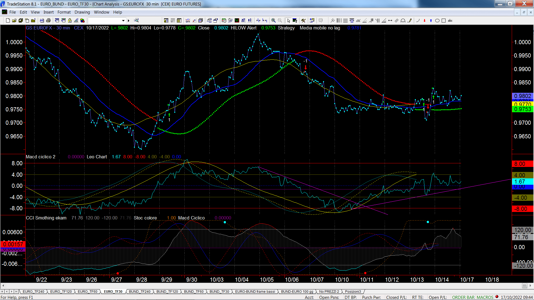
Task: Click the colored cubes icon
Action: tap(82, 20)
